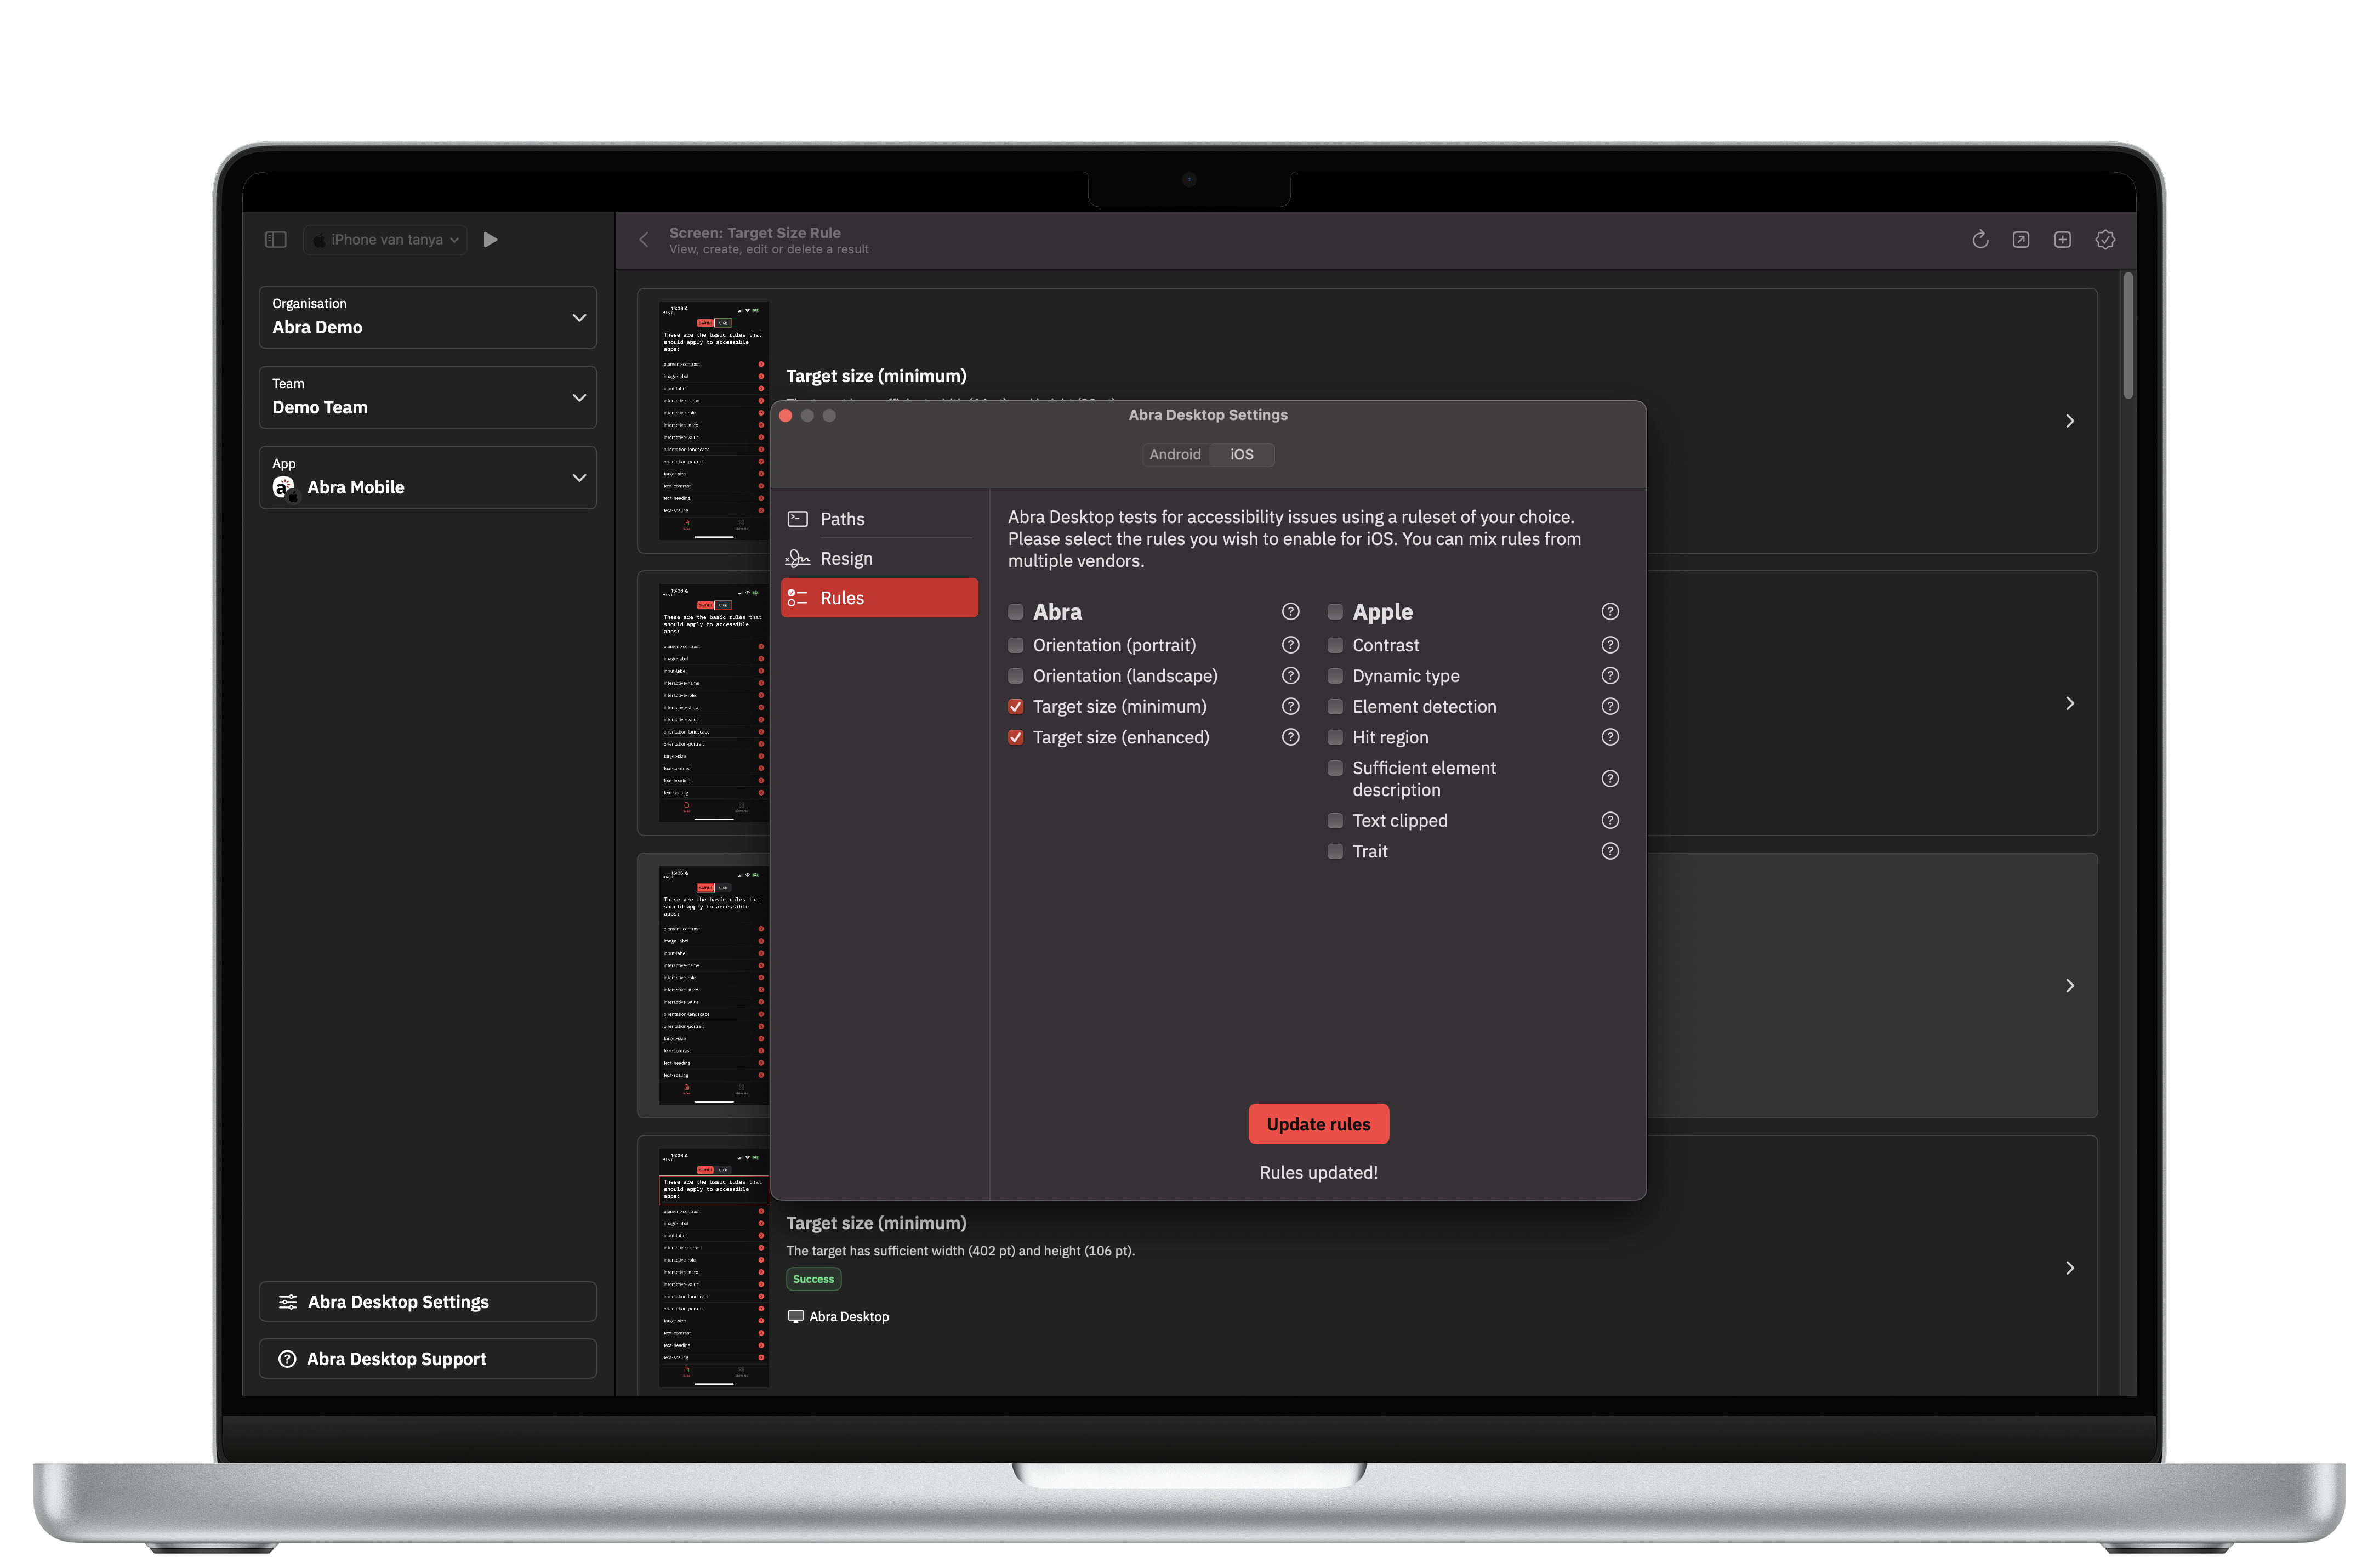Enable all Apple rules checkbox
2379x1568 pixels.
point(1335,612)
